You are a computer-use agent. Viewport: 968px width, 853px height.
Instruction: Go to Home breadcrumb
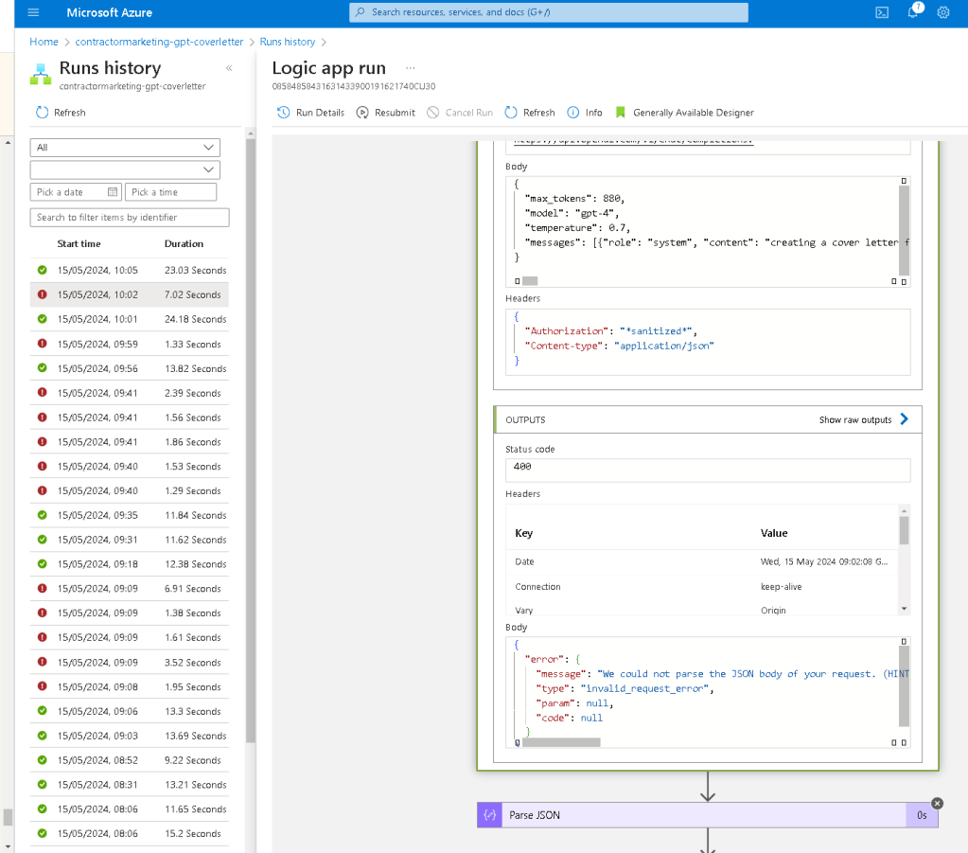coord(44,42)
